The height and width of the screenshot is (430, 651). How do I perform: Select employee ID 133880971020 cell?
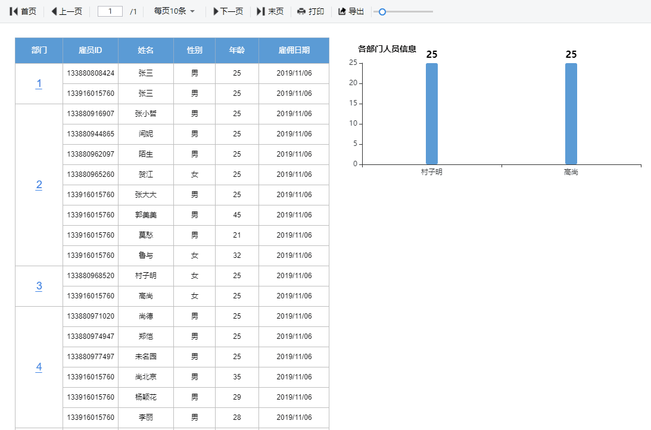point(91,316)
